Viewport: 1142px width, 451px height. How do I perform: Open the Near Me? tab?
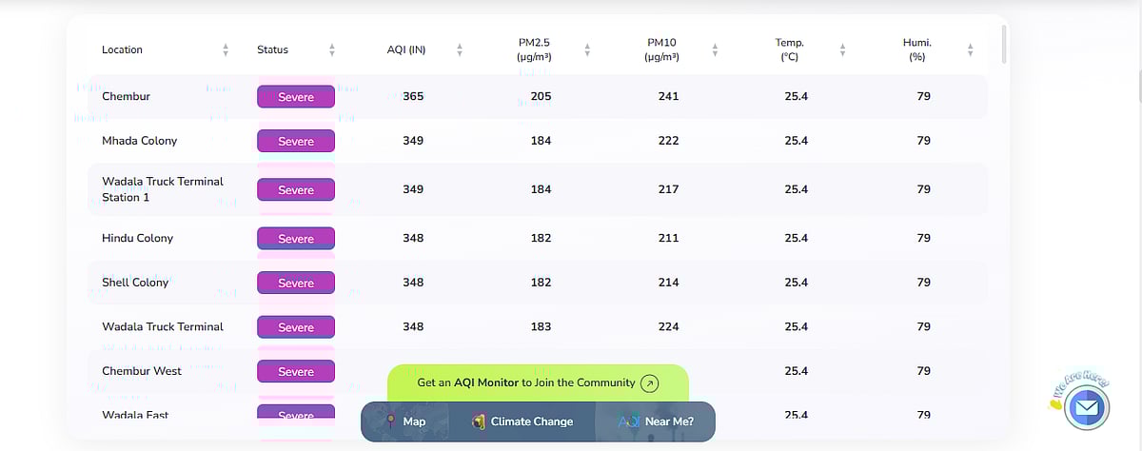click(x=657, y=422)
